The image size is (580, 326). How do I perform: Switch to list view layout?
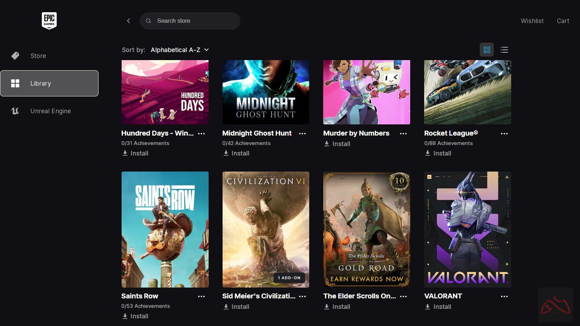click(504, 50)
